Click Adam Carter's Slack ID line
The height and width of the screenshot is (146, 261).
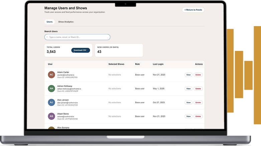(68, 77)
